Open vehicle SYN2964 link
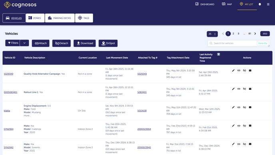 [x=9, y=129]
